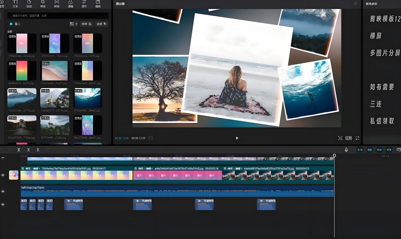
Task: Open the 排序 sort dropdown
Action: (x=87, y=24)
